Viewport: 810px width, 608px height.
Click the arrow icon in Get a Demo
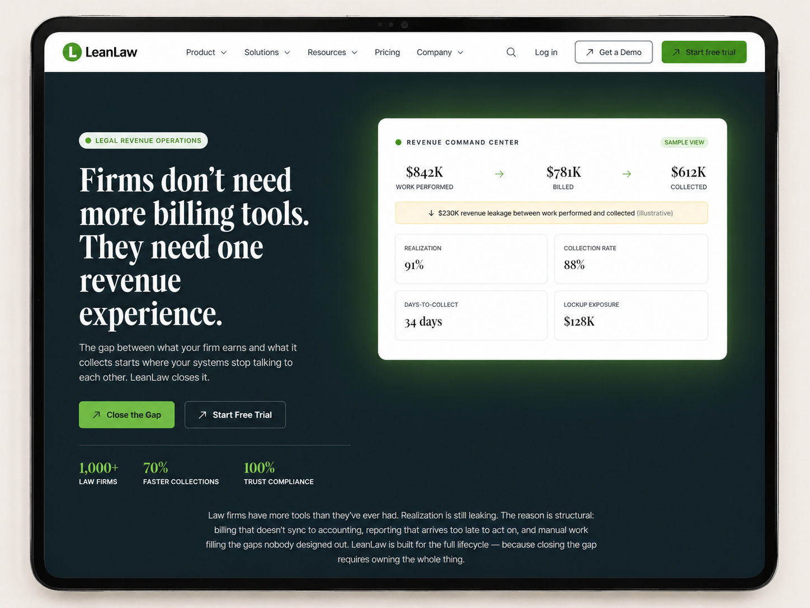point(590,52)
